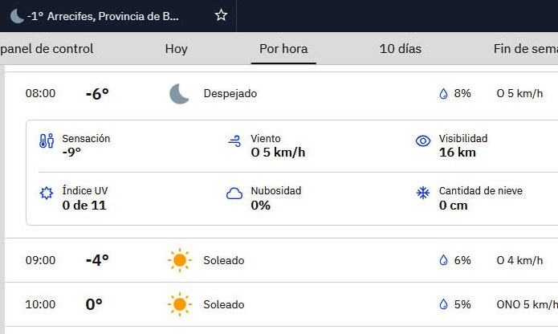Screen dimensions: 558x334
Task: Switch to the Hoy tab
Action: coord(176,49)
